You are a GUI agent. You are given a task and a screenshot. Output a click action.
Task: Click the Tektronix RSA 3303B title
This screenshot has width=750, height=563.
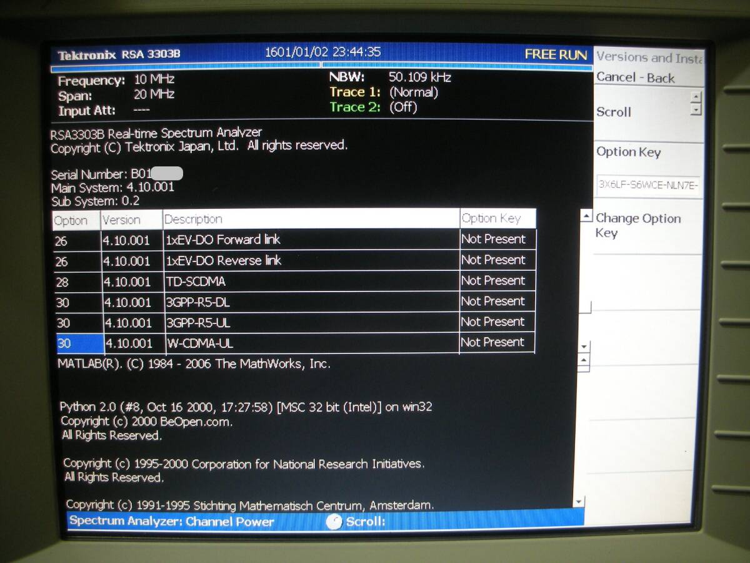click(119, 54)
